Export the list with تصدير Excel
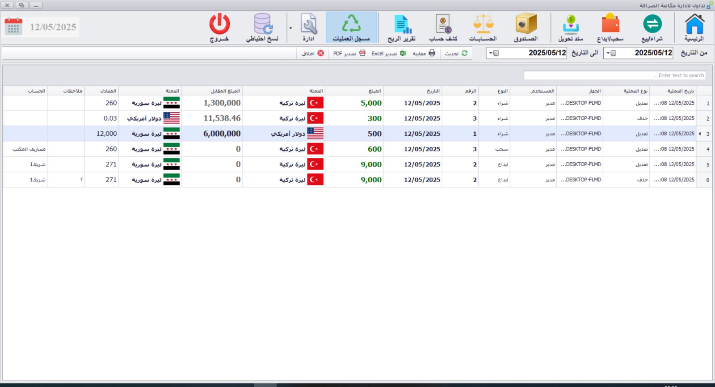The image size is (715, 387). (388, 53)
